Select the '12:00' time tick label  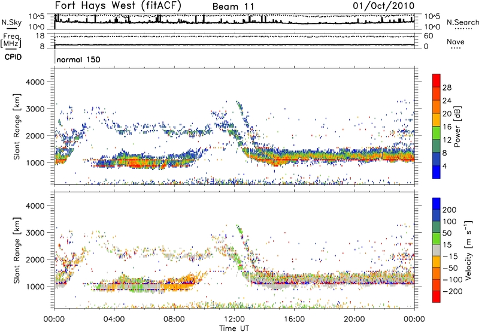pyautogui.click(x=234, y=319)
